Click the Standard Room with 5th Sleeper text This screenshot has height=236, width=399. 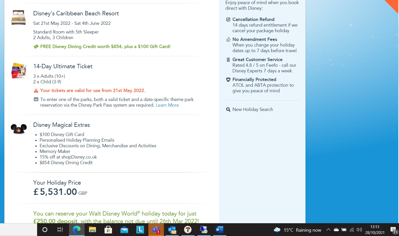66,32
